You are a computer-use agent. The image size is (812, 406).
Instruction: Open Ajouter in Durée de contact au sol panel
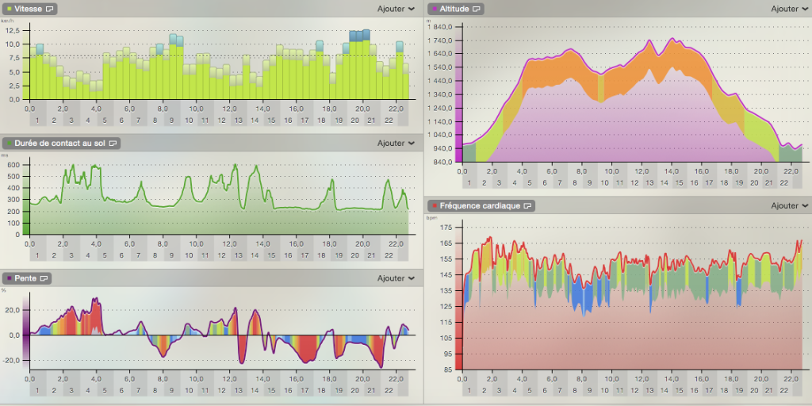pyautogui.click(x=396, y=144)
